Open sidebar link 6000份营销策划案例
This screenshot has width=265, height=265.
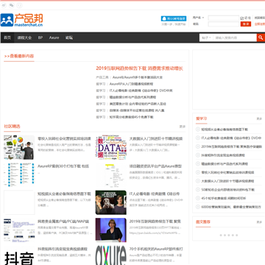pos(231,207)
